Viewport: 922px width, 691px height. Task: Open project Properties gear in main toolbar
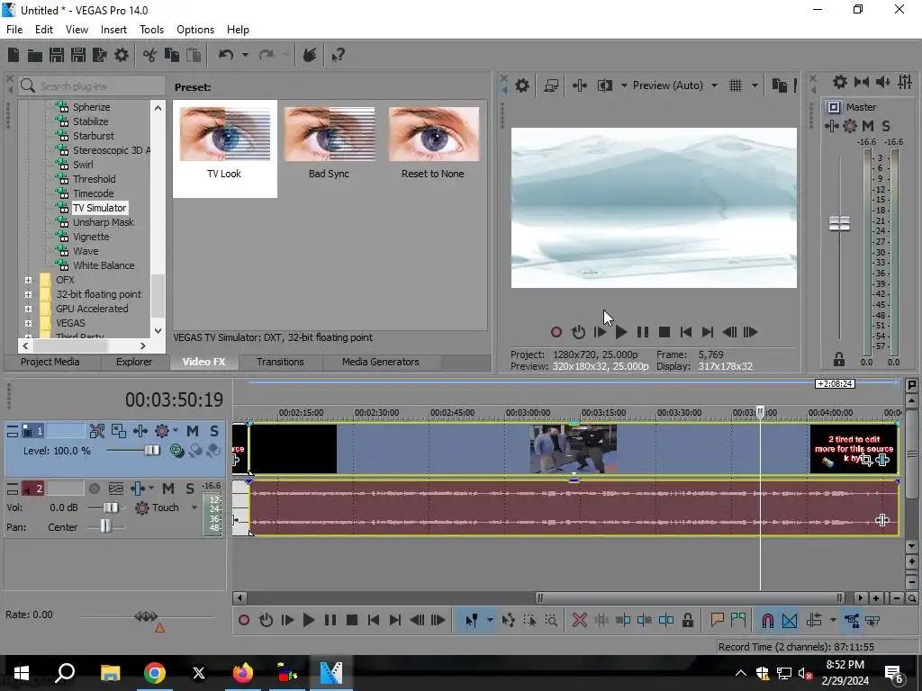coord(122,55)
